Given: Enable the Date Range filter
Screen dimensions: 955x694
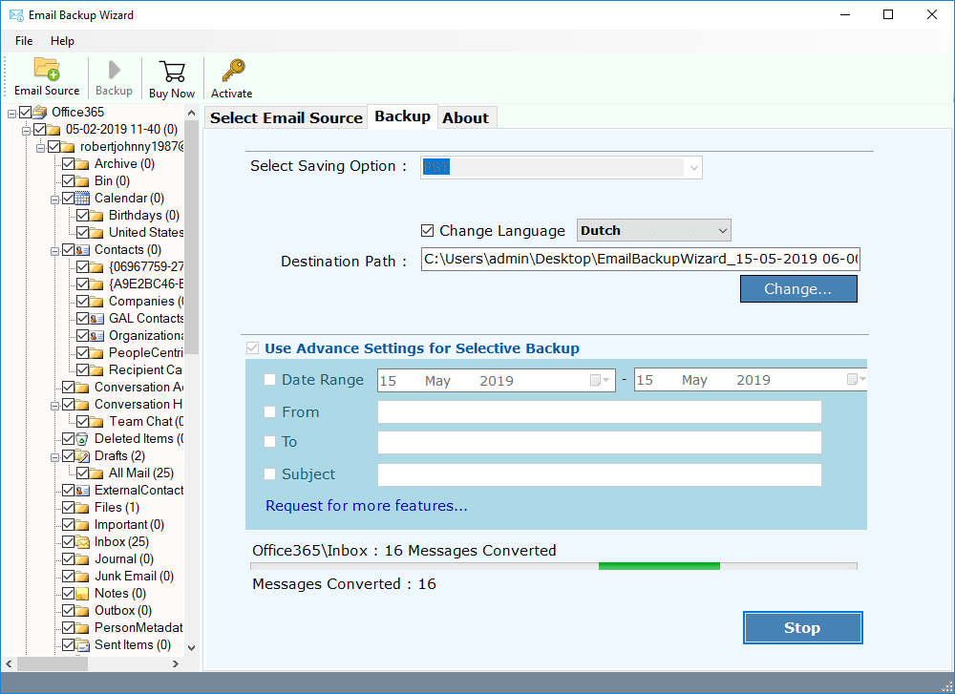Looking at the screenshot, I should pos(270,379).
